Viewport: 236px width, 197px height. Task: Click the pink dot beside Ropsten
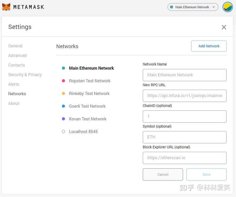point(63,81)
